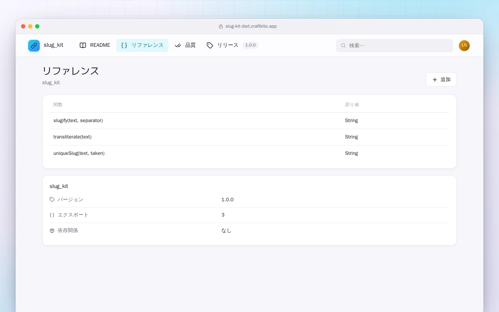Viewport: 499px width, 312px height.
Task: Click the tag icon beside リリース
Action: (210, 45)
